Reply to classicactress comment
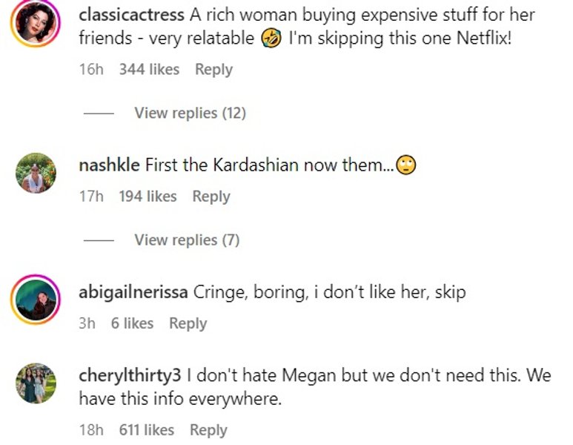The width and height of the screenshot is (573, 445). (x=213, y=69)
